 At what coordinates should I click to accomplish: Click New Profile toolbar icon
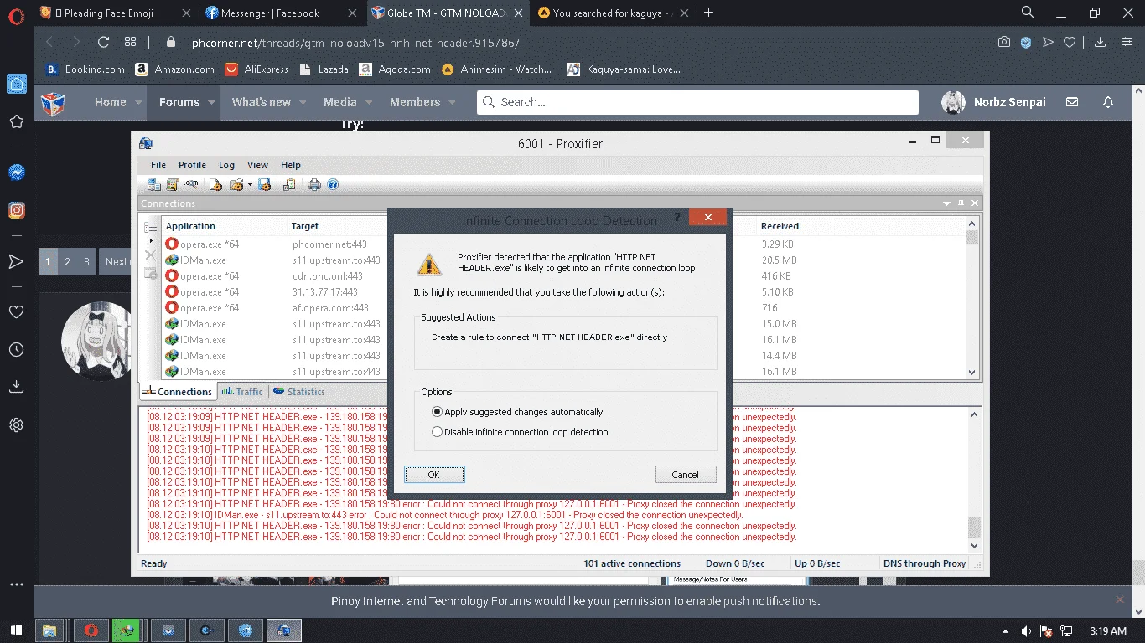tap(215, 185)
